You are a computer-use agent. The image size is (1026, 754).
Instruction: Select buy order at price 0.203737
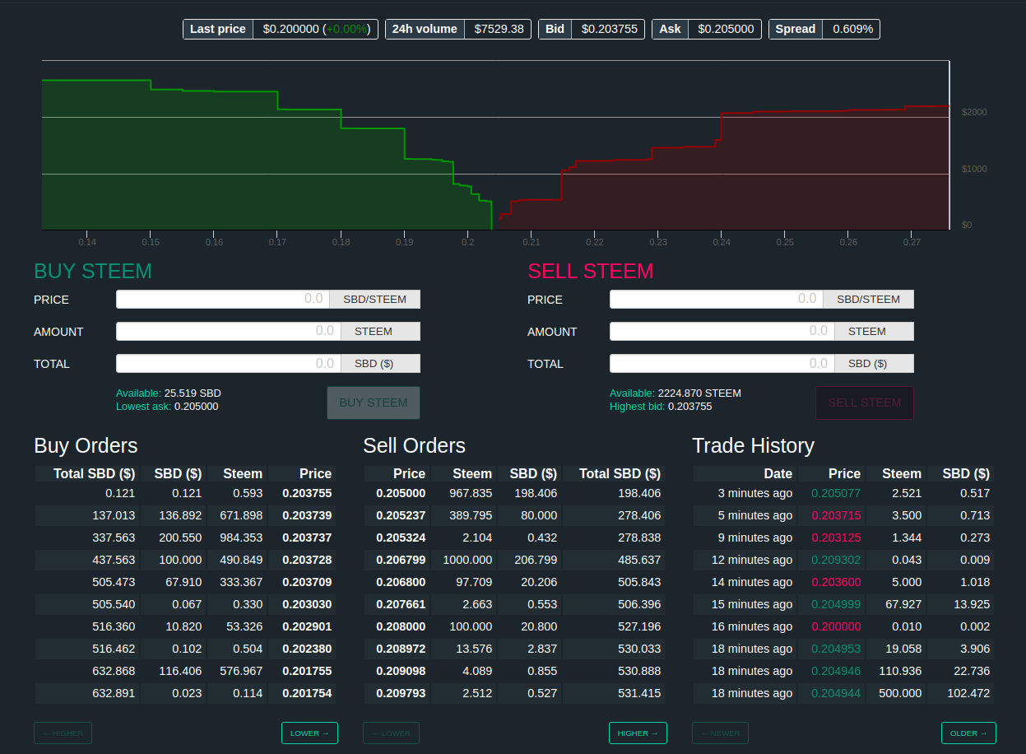[183, 538]
